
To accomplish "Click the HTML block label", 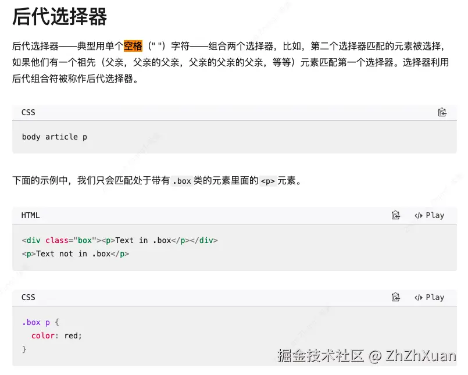I will 30,215.
